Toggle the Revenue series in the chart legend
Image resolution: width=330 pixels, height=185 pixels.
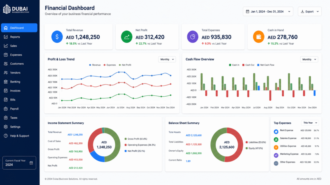[95, 65]
